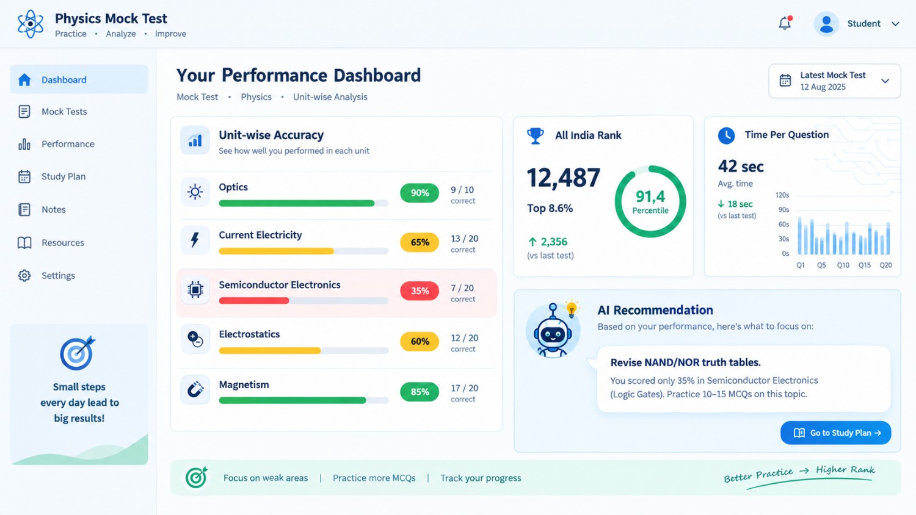
Task: Click the AI robot mascot icon
Action: click(x=553, y=330)
